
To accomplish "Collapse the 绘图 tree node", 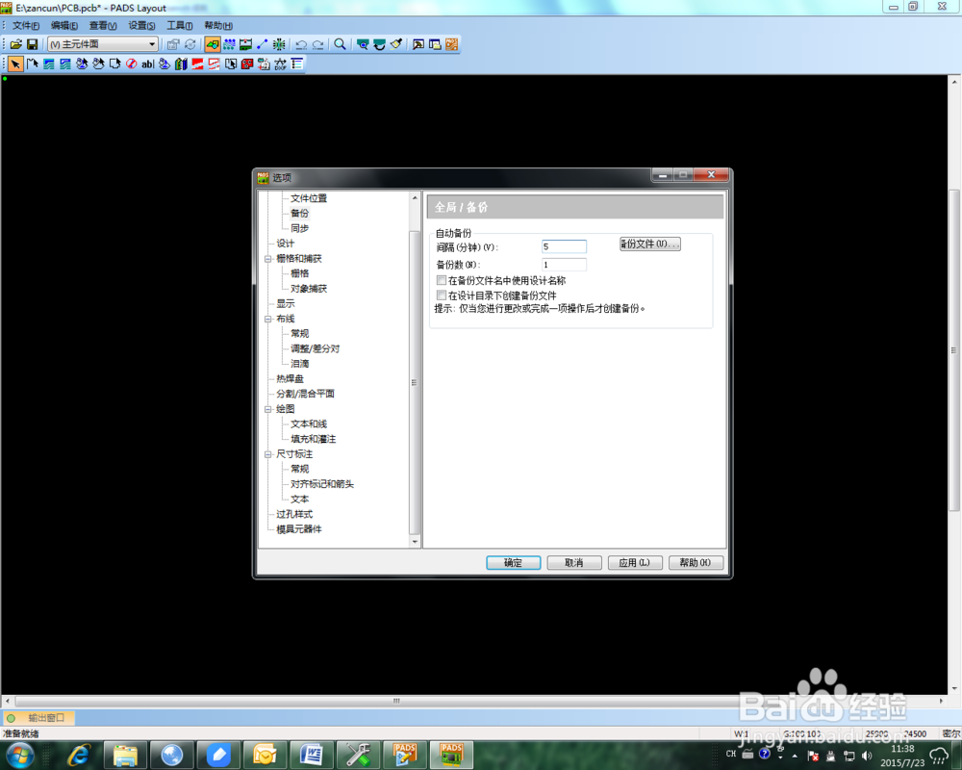I will coord(268,409).
